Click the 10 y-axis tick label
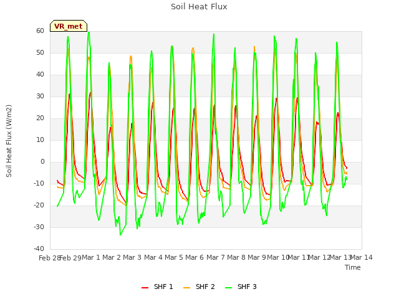 coord(40,140)
